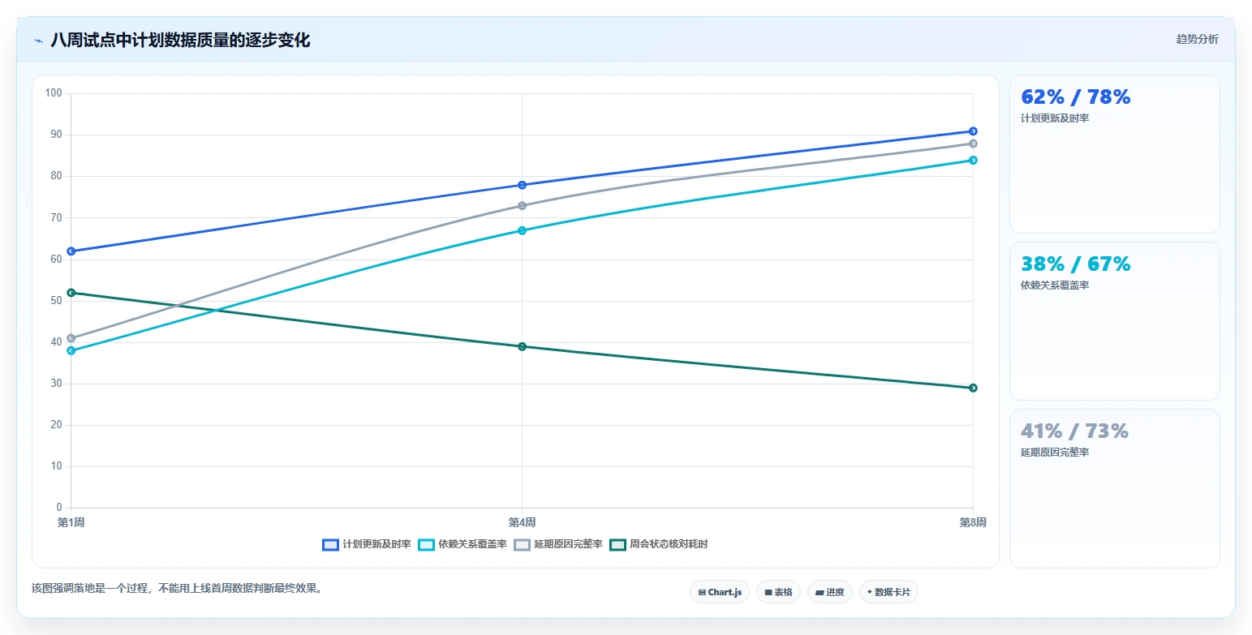Click the "38% / 67%" card value
This screenshot has height=635, width=1252.
[1075, 264]
